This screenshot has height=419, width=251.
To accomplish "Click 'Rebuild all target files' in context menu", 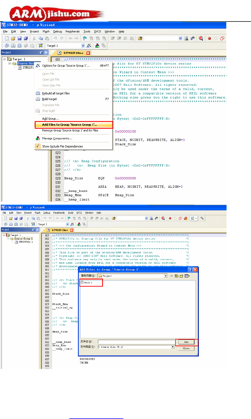I will coord(74,93).
